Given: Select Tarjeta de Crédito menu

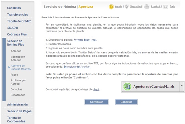Looking at the screenshot, I should coord(19,21).
